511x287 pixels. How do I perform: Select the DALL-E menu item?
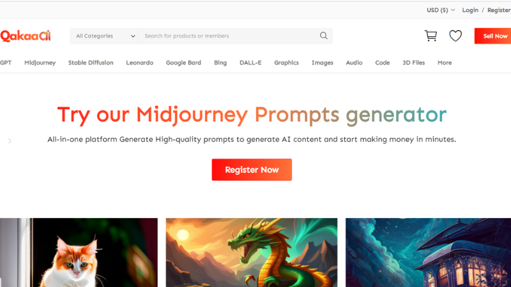click(250, 63)
